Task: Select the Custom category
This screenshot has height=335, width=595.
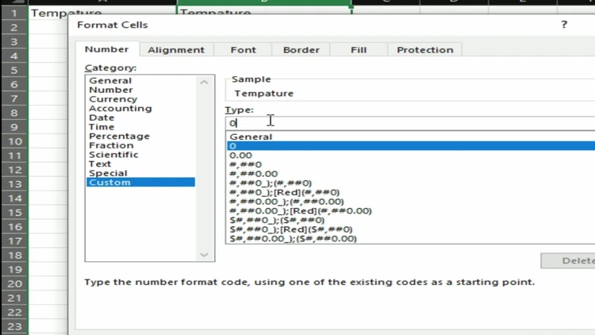Action: tap(140, 183)
